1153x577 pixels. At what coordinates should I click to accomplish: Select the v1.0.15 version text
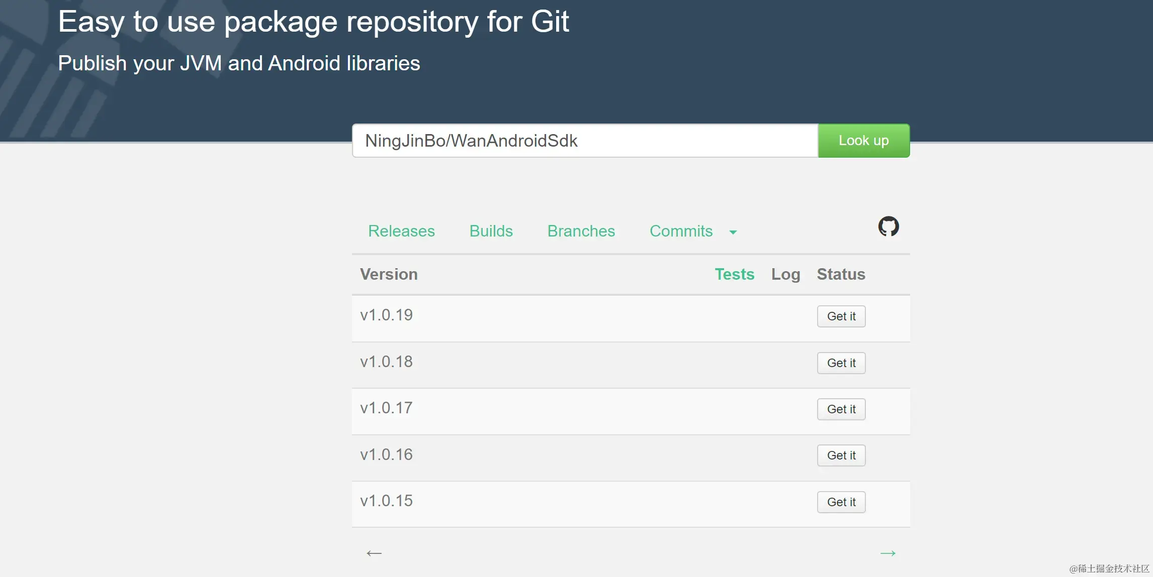386,501
